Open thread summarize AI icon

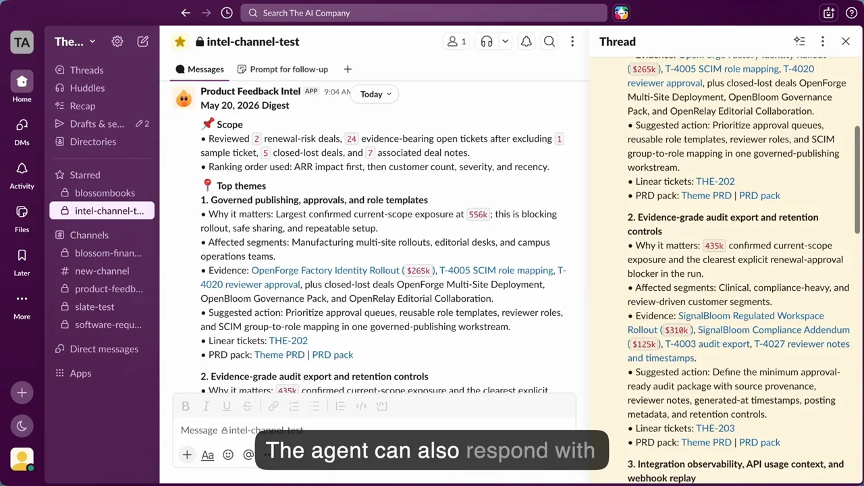pos(800,41)
